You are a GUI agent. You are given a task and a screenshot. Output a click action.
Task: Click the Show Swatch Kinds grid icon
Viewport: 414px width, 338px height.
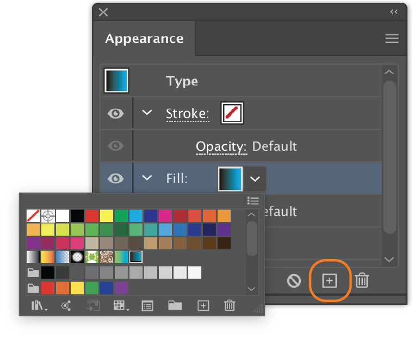(121, 306)
